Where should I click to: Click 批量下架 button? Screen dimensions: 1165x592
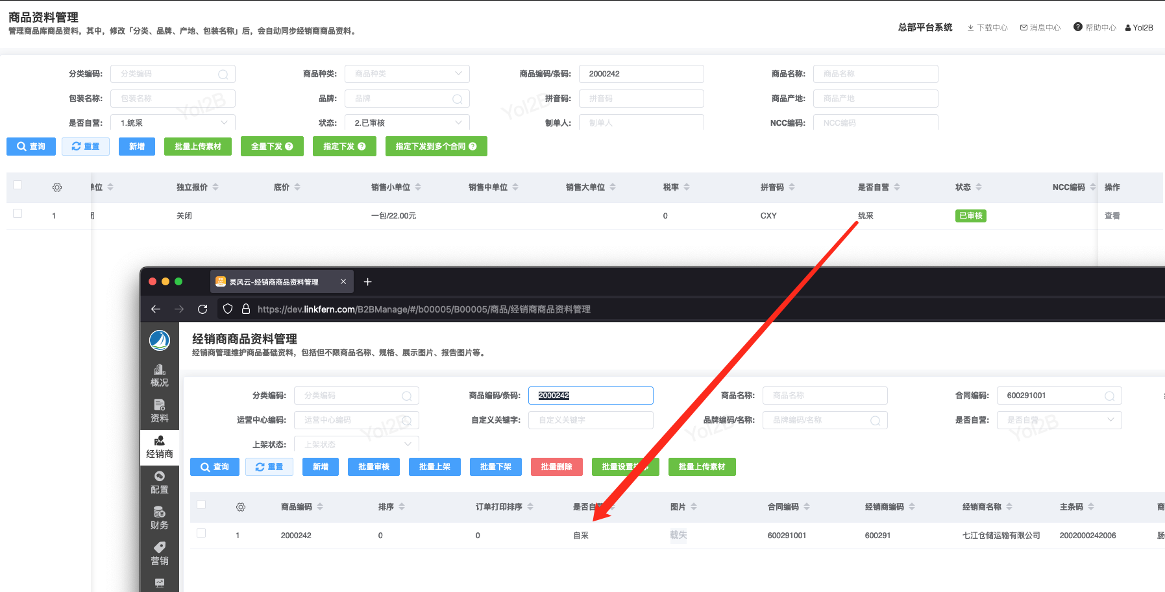point(496,467)
